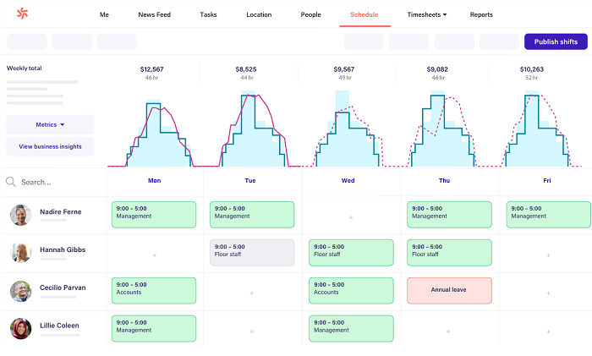Switch to the Schedule tab
The width and height of the screenshot is (592, 356).
point(364,14)
